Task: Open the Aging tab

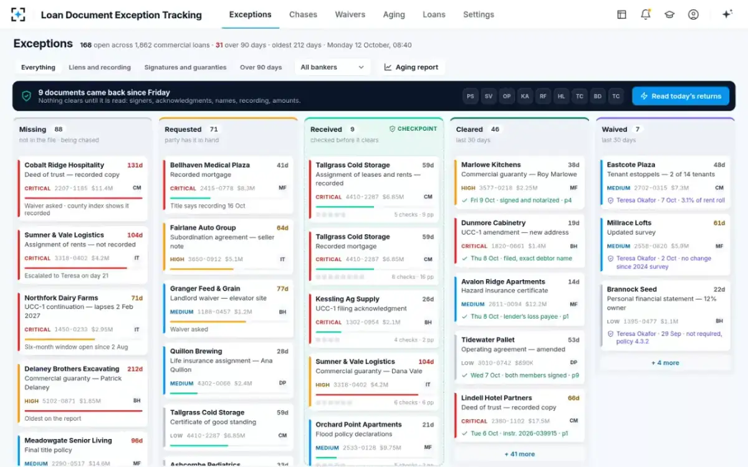Action: 394,14
